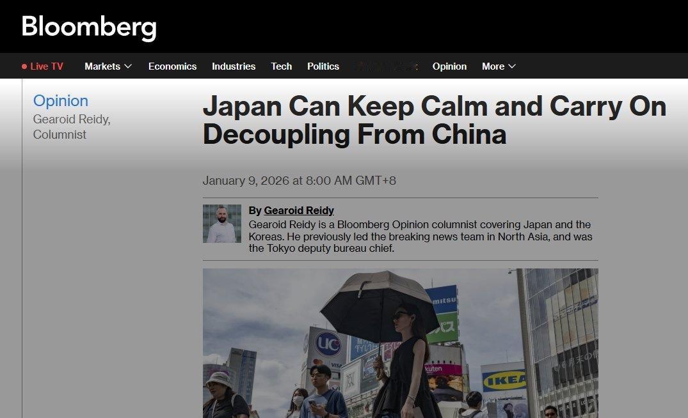This screenshot has height=418, width=688.
Task: Select the Politics nav item
Action: click(323, 66)
